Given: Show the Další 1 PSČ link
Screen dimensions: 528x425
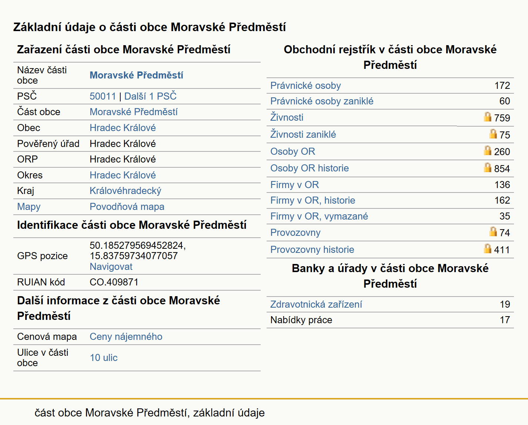Looking at the screenshot, I should coord(150,96).
